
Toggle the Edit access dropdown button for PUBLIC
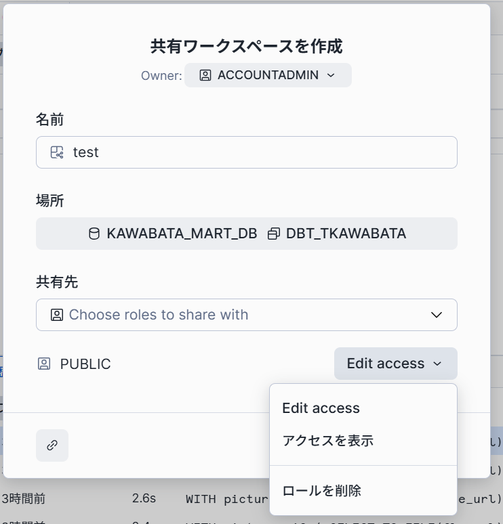click(x=395, y=364)
